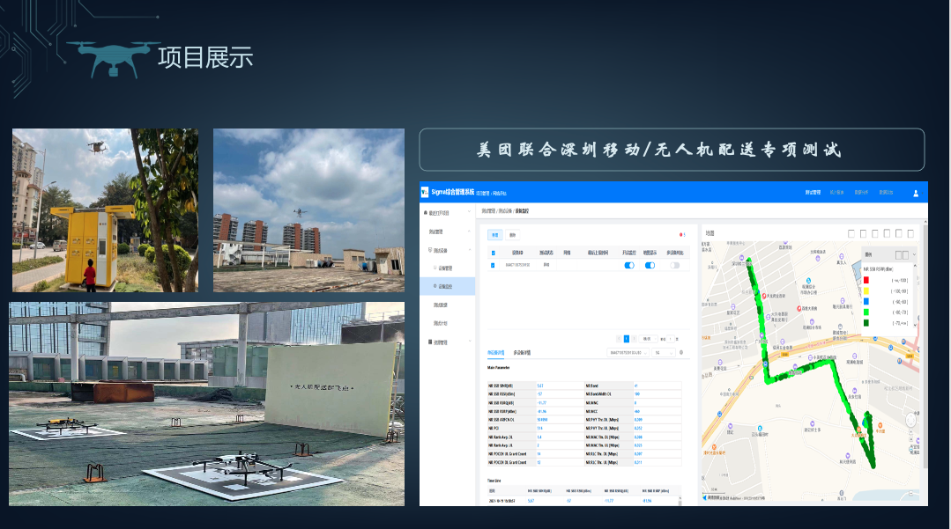
Task: Click the leftmost of six map toolbar icons
Action: tap(851, 233)
